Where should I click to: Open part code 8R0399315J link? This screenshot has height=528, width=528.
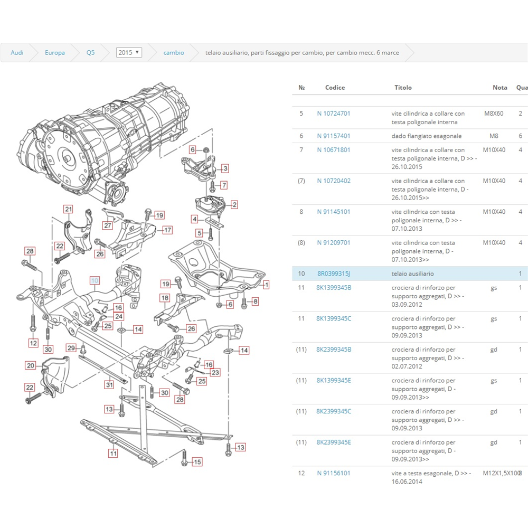coord(334,274)
